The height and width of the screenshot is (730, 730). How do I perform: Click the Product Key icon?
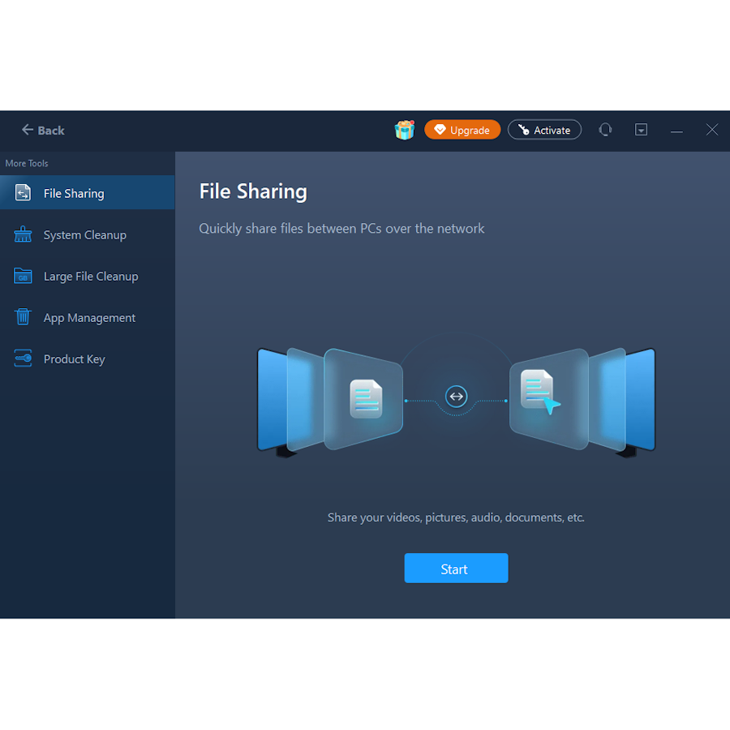tap(23, 359)
